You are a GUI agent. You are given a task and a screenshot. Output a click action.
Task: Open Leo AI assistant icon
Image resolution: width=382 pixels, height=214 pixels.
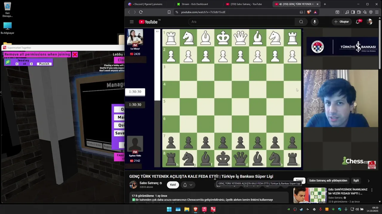coord(365,12)
